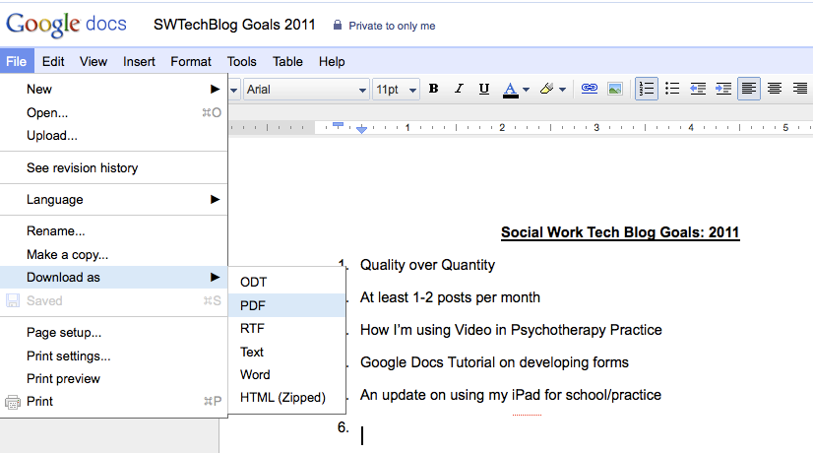This screenshot has width=813, height=453.
Task: Open Page setup...
Action: pos(113,332)
